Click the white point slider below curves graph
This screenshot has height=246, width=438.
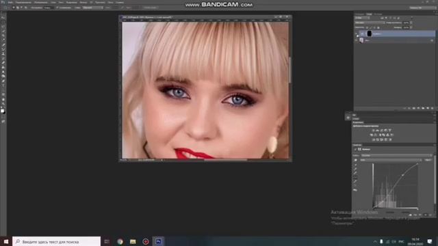(417, 209)
